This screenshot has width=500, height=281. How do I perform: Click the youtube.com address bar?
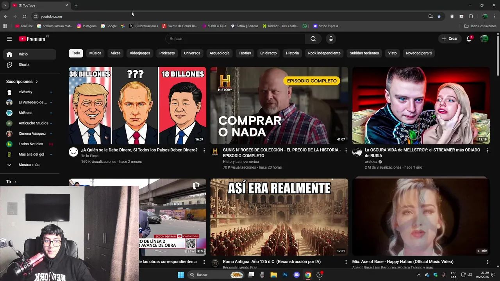click(x=230, y=16)
